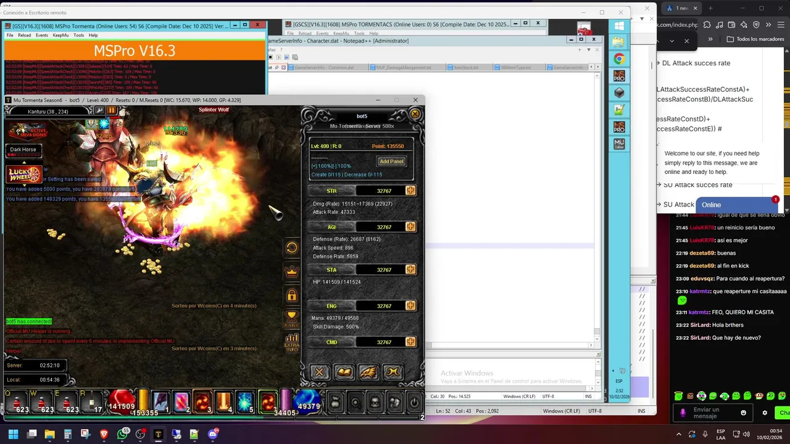
Task: Open Tools menu in MSPro Tormenta window
Action: pos(78,35)
